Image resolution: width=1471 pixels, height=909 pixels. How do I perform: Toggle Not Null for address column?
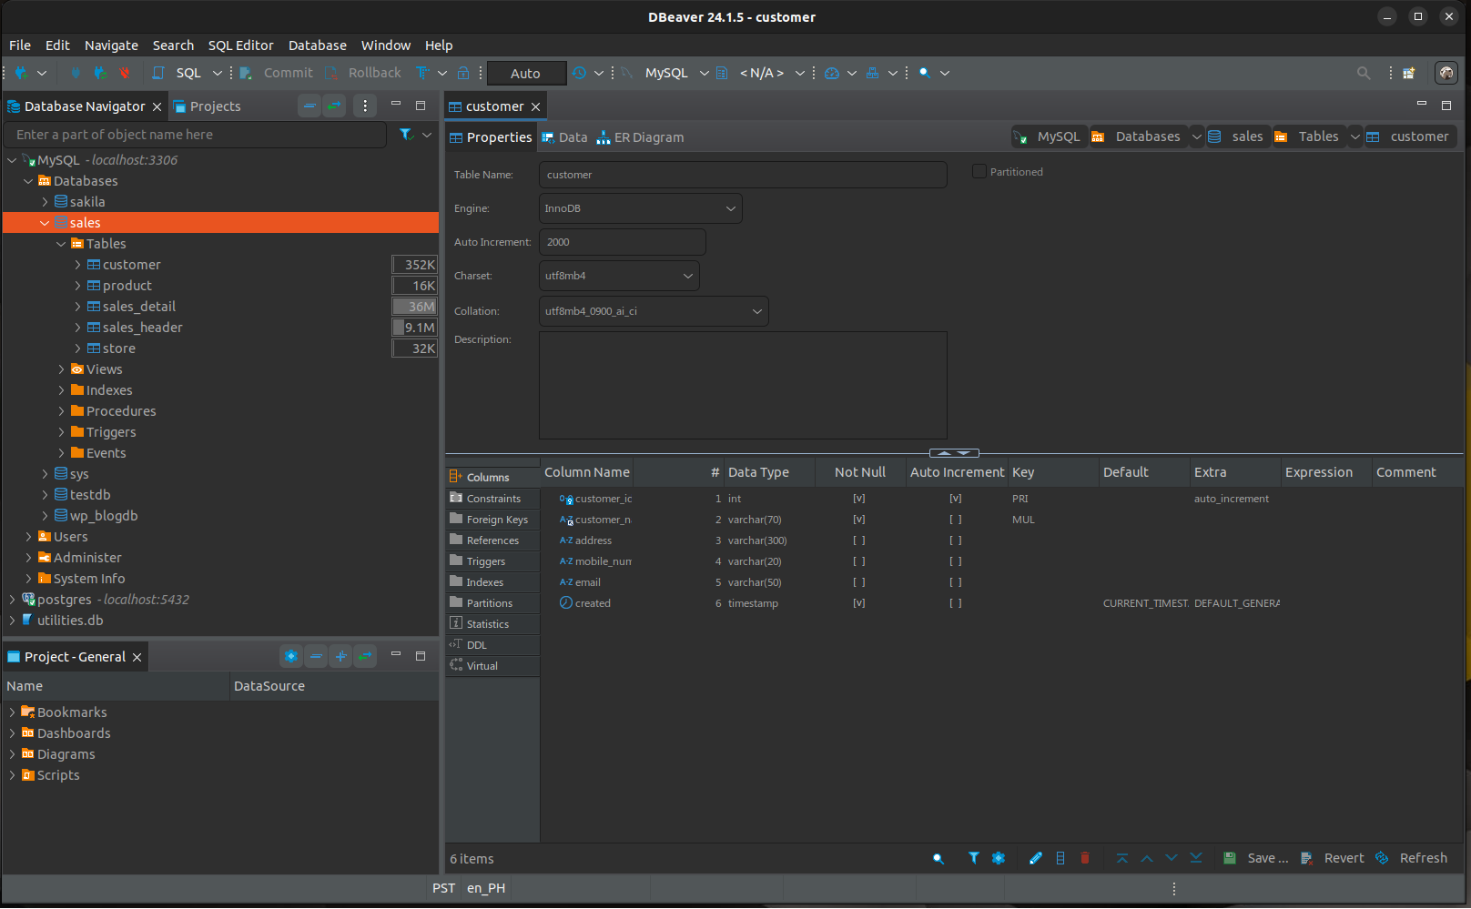pos(858,540)
